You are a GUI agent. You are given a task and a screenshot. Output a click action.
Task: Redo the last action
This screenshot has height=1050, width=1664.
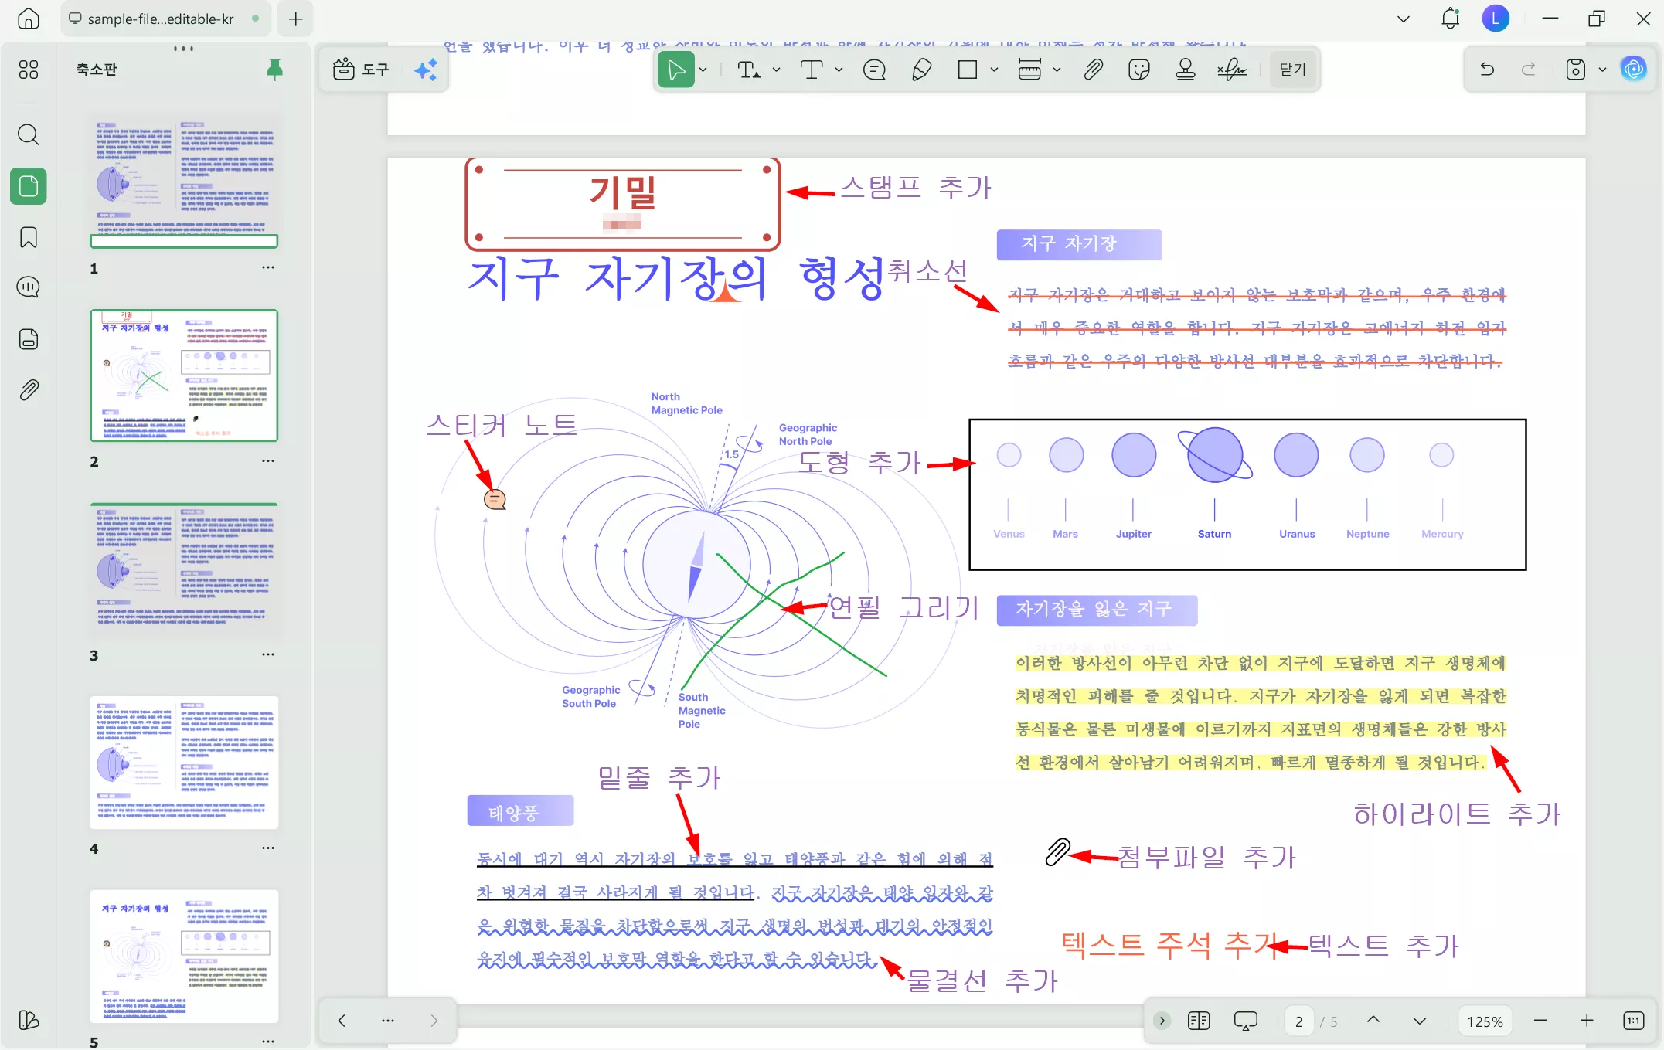[1529, 70]
